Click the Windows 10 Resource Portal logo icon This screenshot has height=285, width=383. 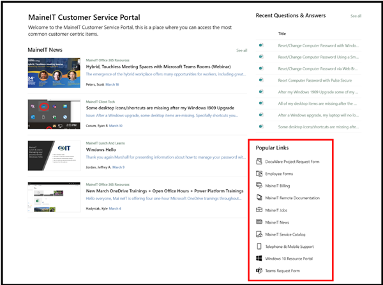(259, 258)
